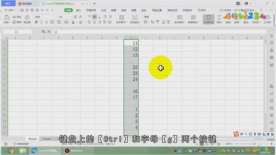The height and width of the screenshot is (155, 276).
Task: Collapse the ribbon with chevron arrow
Action: tap(272, 10)
